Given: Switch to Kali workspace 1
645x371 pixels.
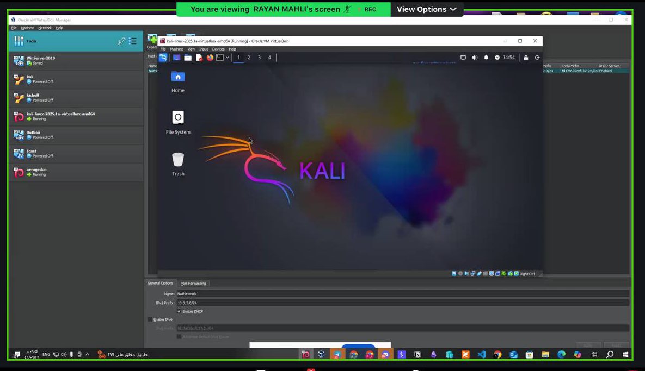Looking at the screenshot, I should 238,58.
